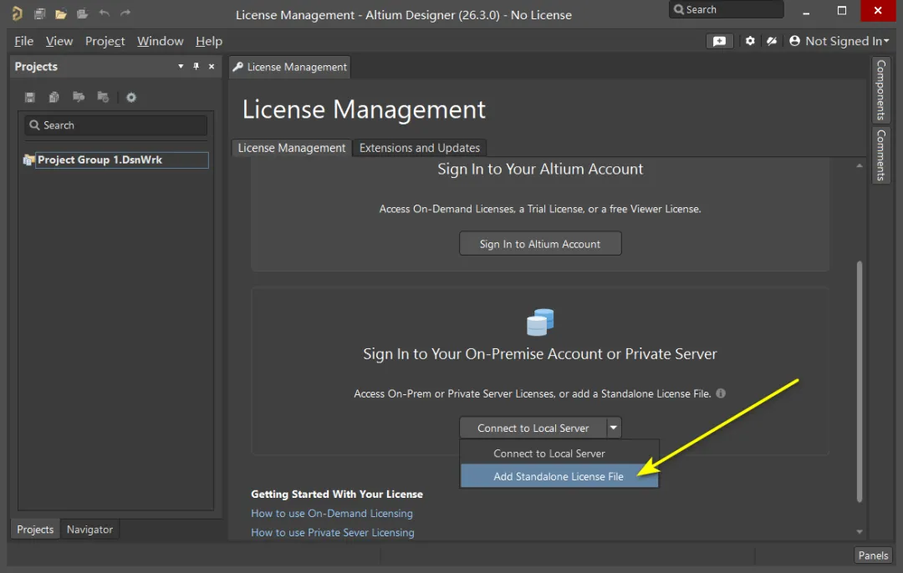
Task: Click Sign In to Altium Account button
Action: point(540,243)
